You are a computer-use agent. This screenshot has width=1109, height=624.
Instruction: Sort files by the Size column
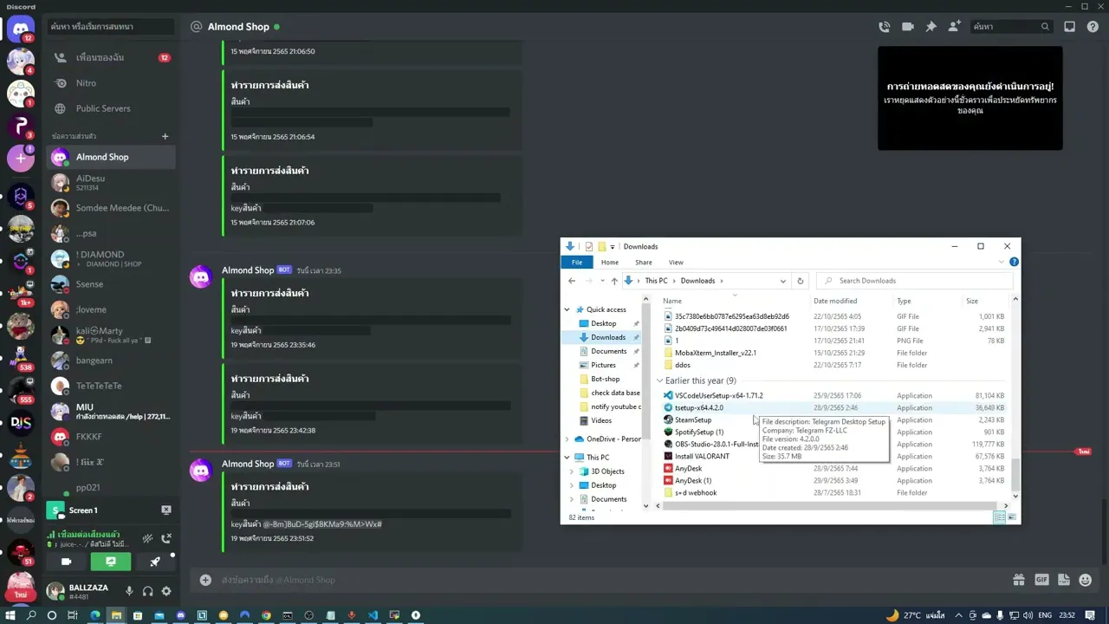(972, 302)
